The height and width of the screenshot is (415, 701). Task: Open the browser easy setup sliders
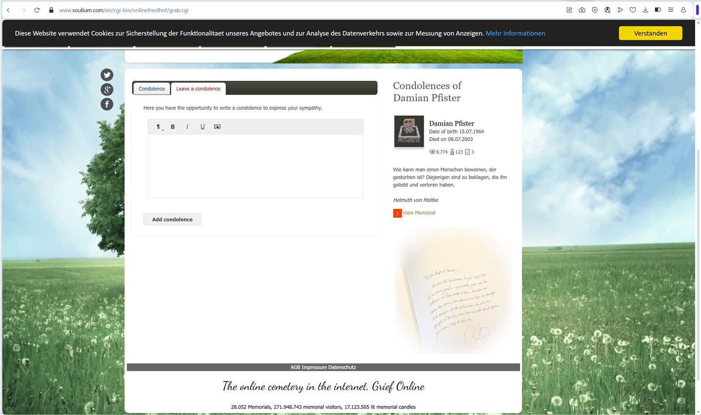[671, 10]
